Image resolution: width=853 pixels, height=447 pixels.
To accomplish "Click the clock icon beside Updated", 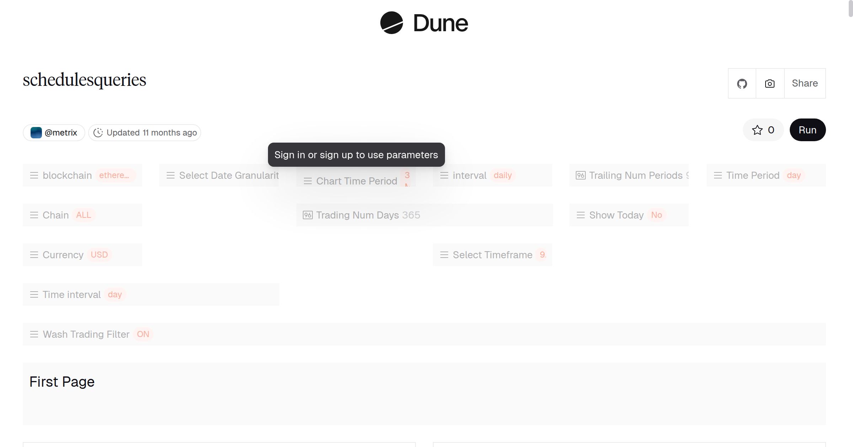I will (98, 133).
